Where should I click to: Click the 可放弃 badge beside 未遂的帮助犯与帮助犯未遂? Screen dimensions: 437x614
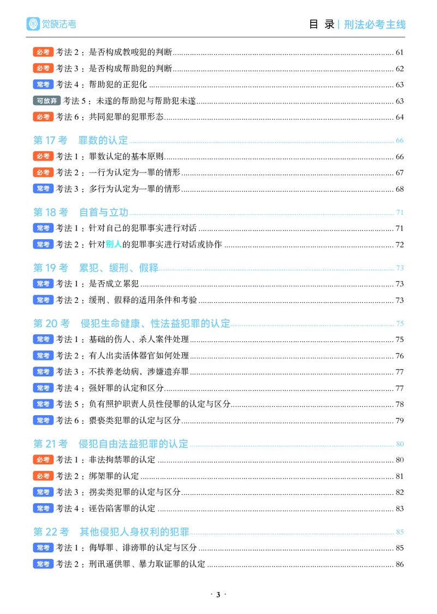[47, 101]
